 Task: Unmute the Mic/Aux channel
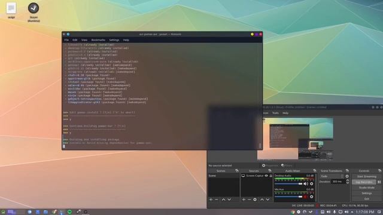tap(305, 196)
